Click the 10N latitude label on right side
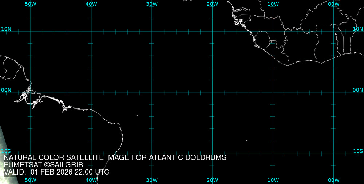This screenshot has height=184, width=364. pyautogui.click(x=358, y=29)
